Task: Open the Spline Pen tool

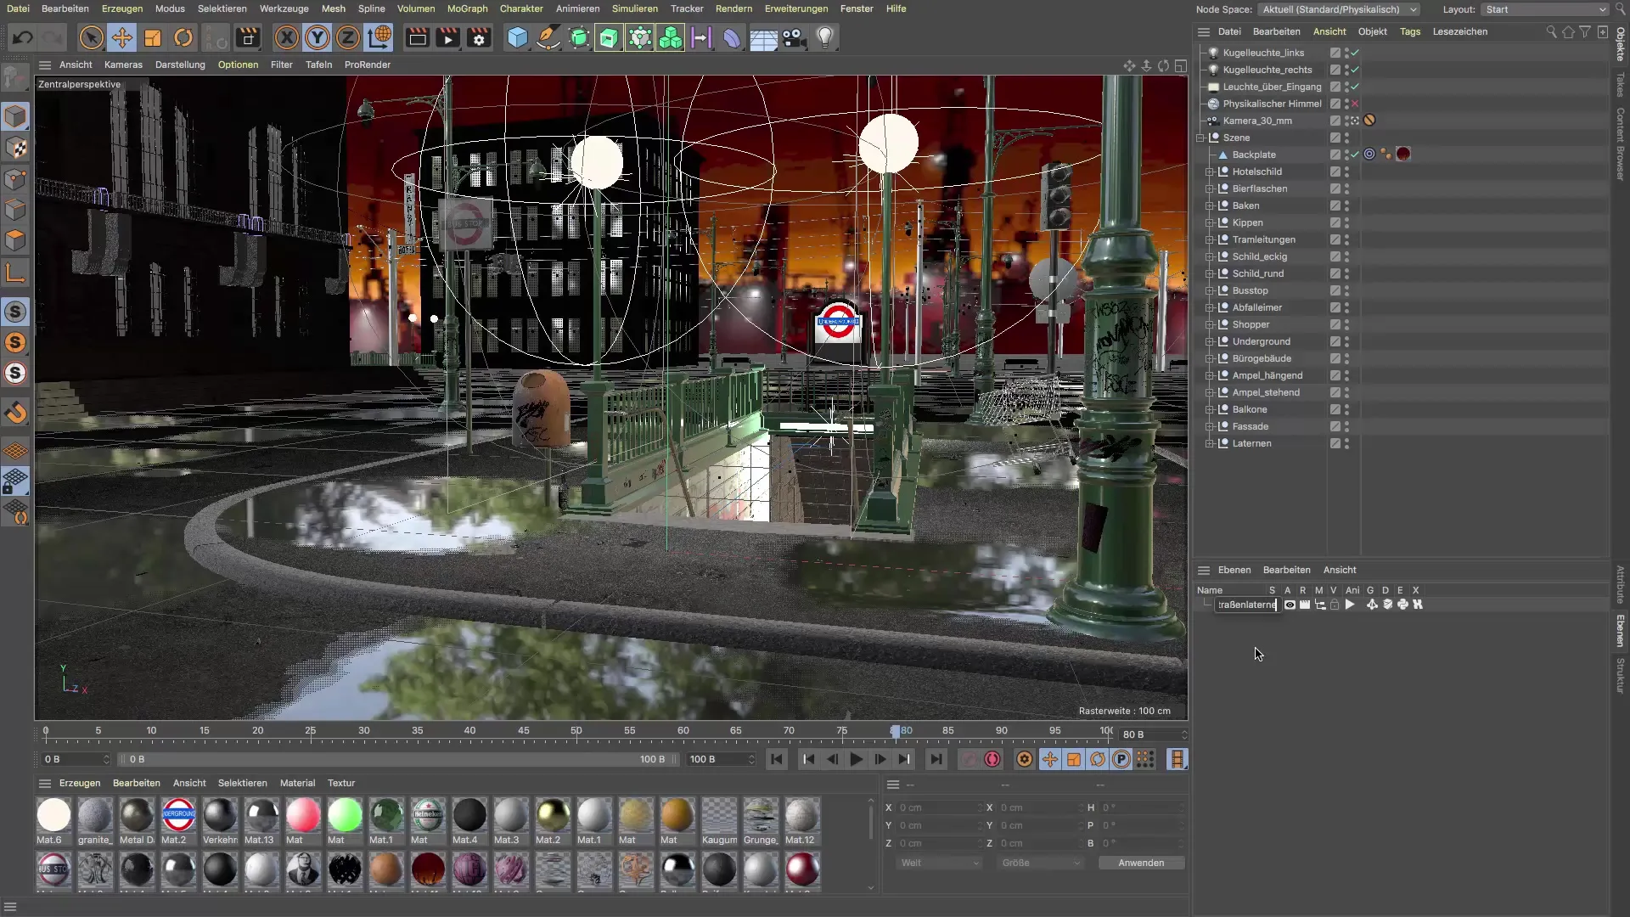Action: pyautogui.click(x=548, y=37)
